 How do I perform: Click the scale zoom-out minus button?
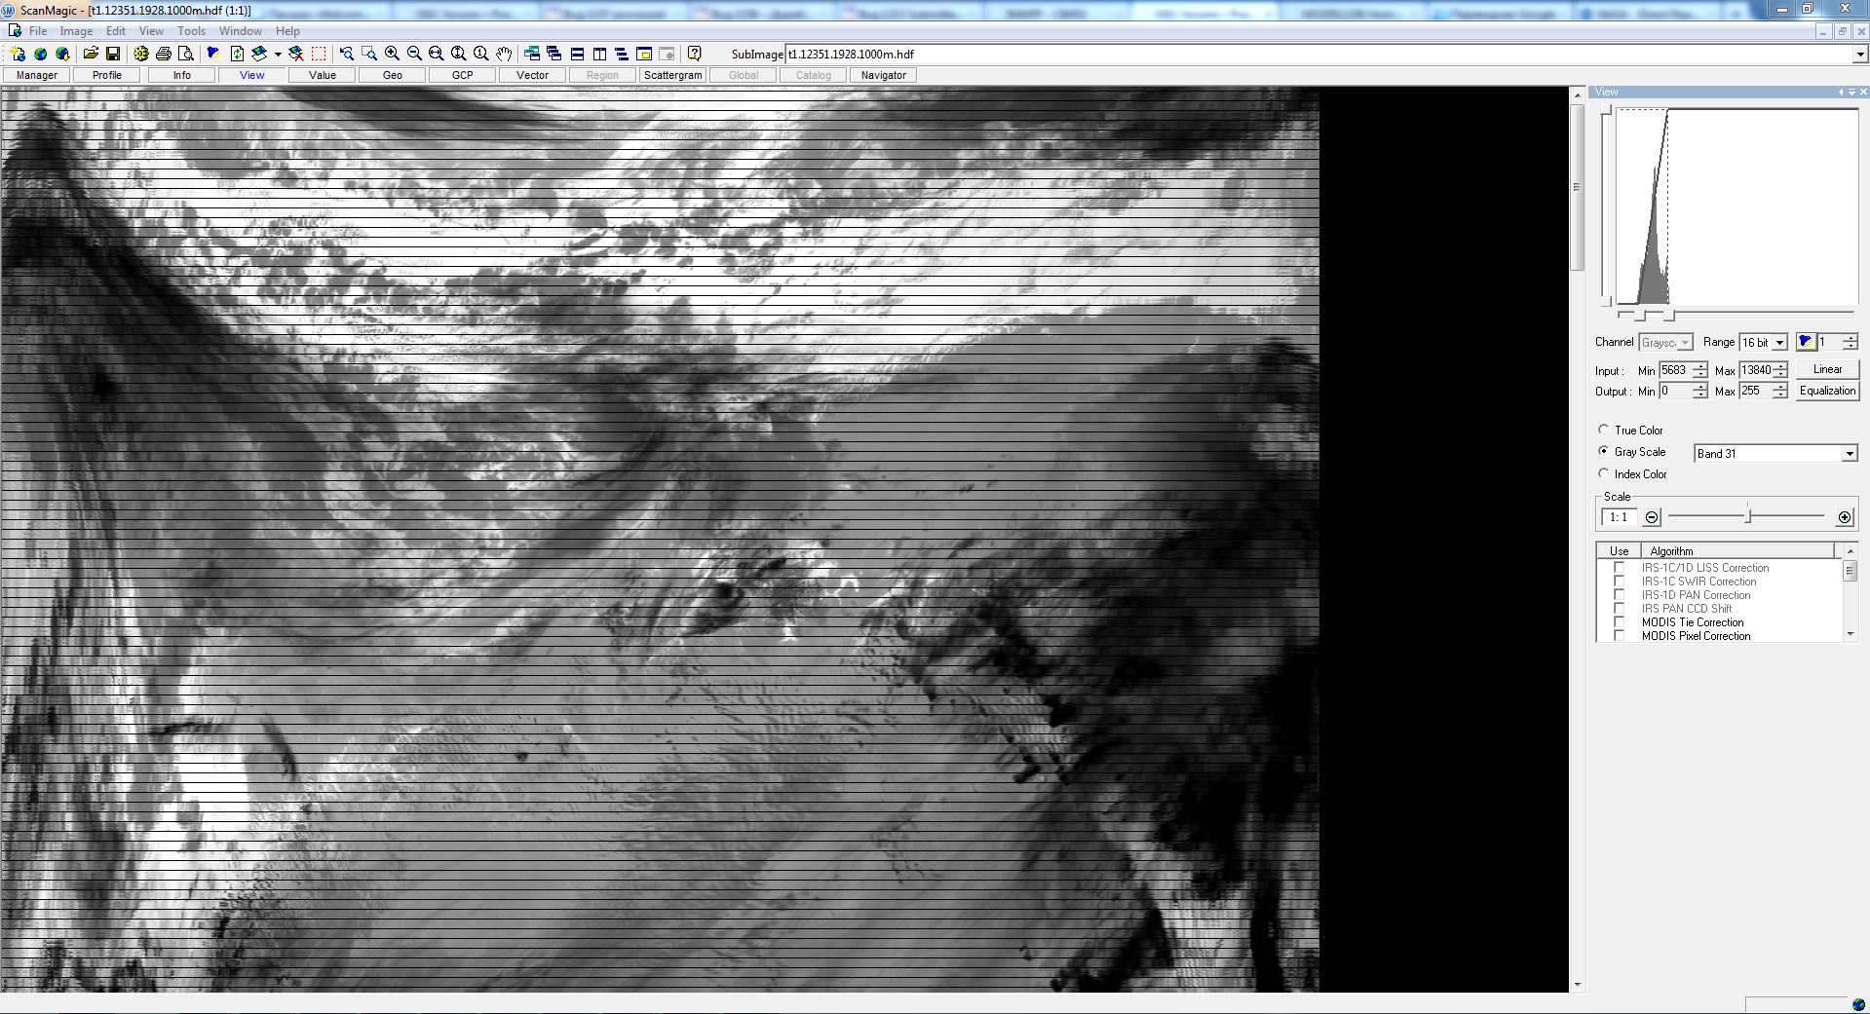coord(1652,517)
